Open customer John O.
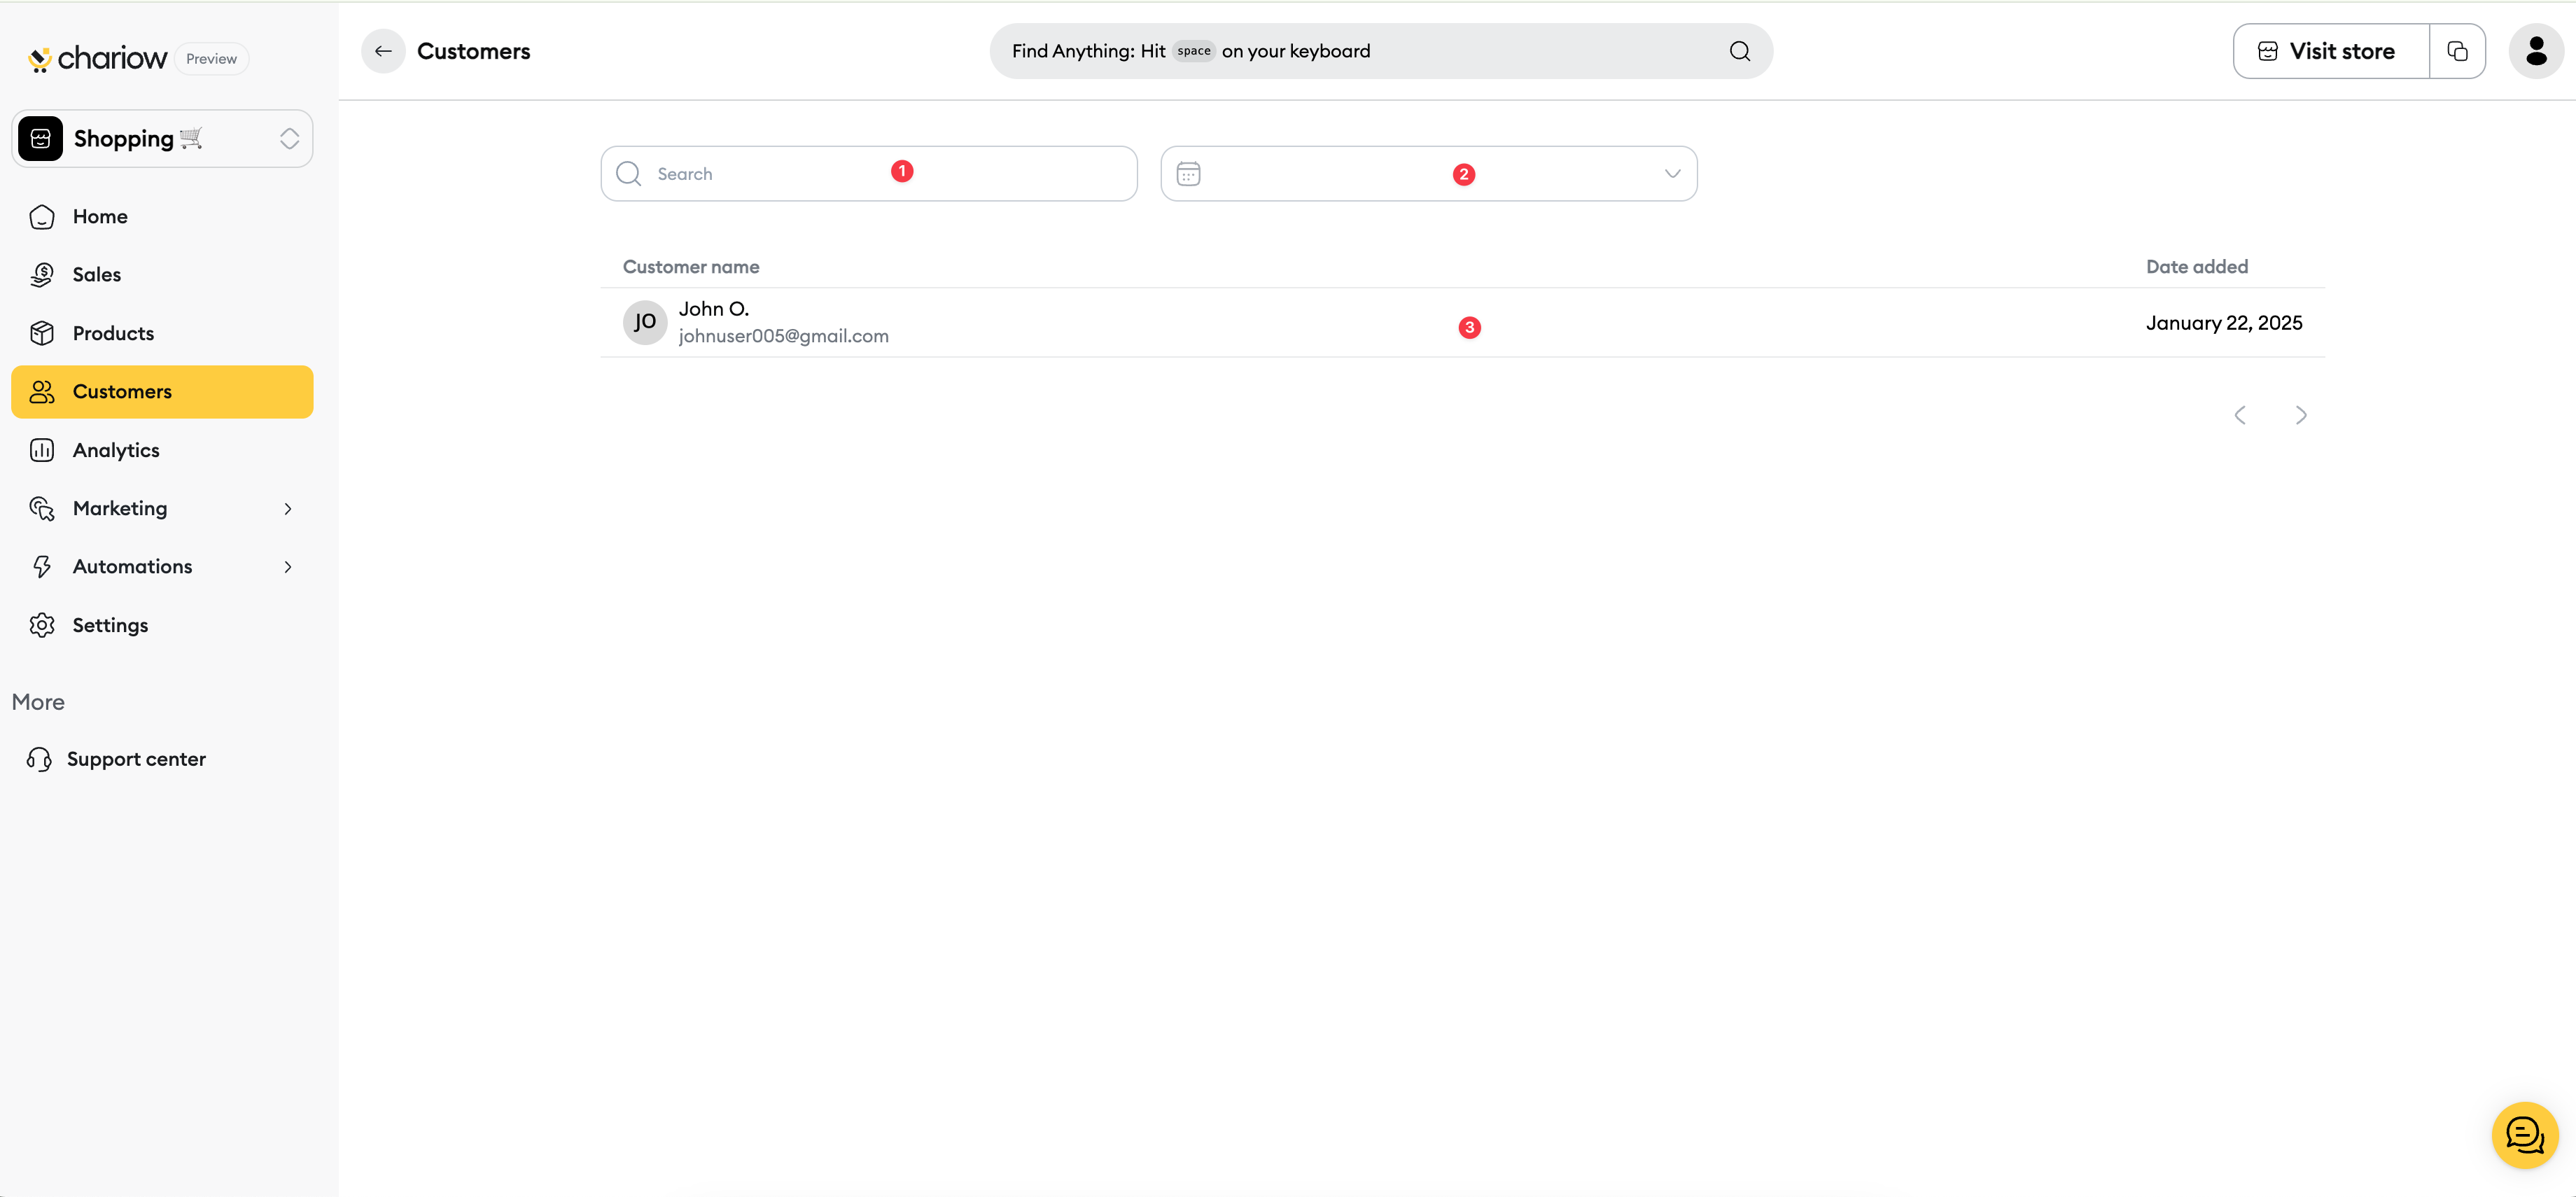2576x1197 pixels. [x=1462, y=323]
